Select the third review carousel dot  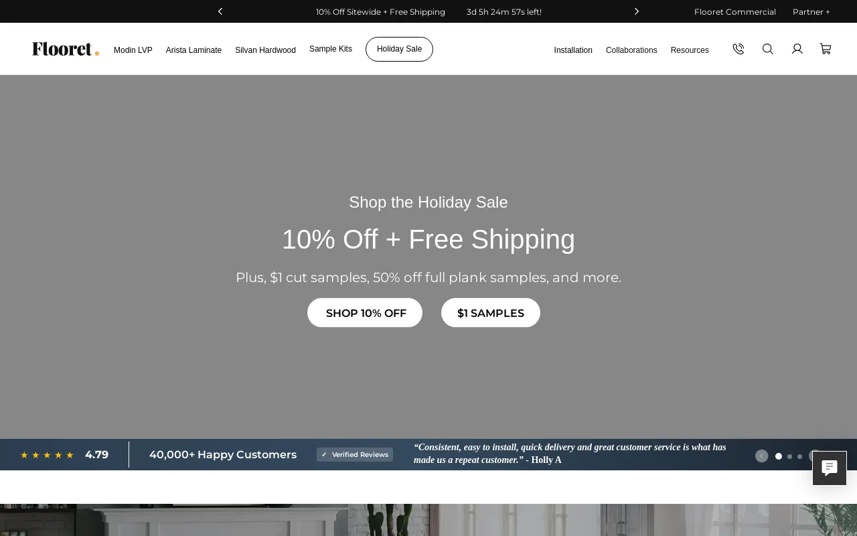coord(799,456)
